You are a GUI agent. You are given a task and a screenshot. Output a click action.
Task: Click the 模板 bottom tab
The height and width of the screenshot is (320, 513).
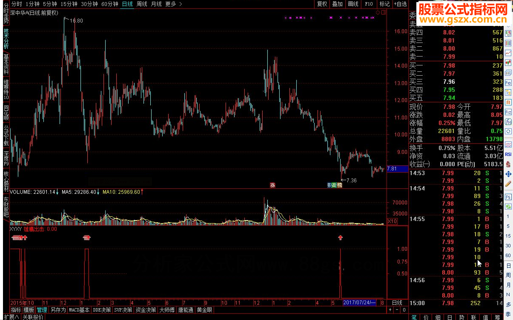click(29, 310)
